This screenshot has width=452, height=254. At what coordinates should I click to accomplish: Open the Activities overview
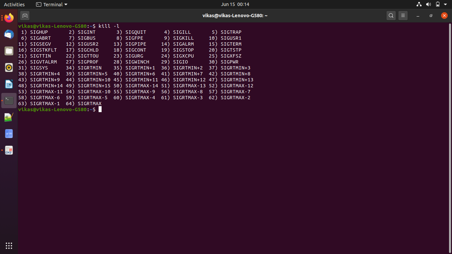[x=14, y=4]
